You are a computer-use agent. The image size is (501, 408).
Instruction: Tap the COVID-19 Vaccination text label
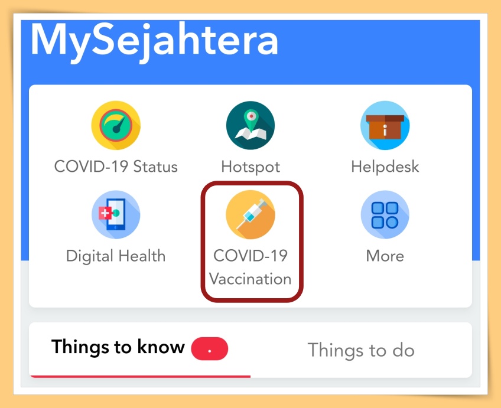coord(250,267)
